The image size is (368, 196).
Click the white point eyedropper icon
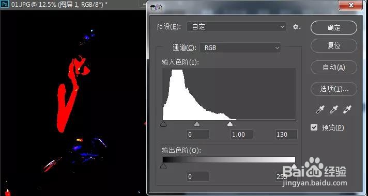pos(347,109)
